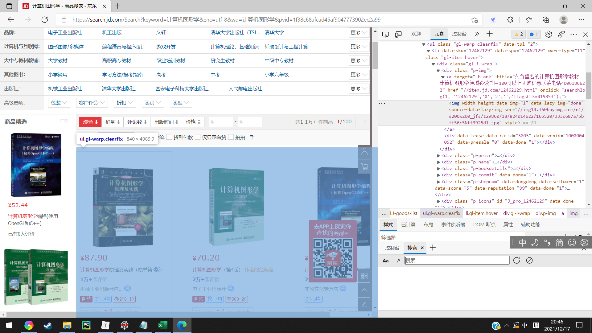This screenshot has height=333, width=592.
Task: Open the 折扣 dropdown
Action: tap(125, 103)
